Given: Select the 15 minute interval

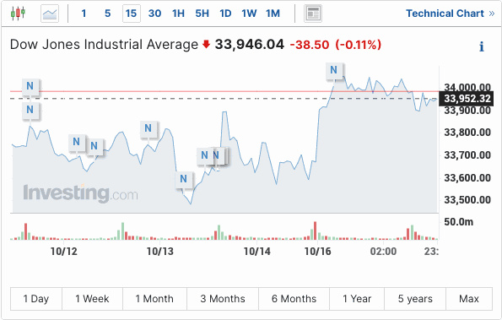Looking at the screenshot, I should tap(132, 14).
